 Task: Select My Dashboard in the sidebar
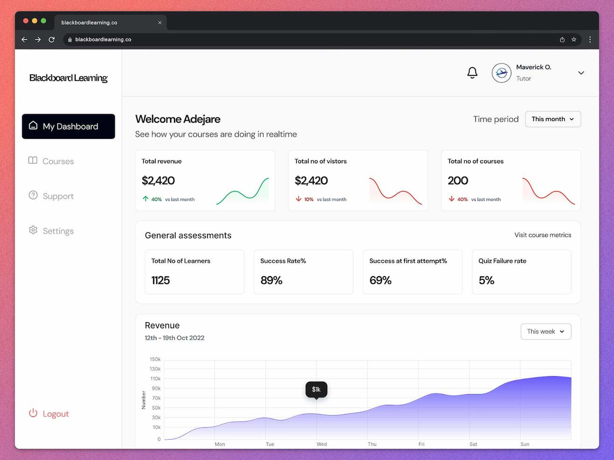pos(69,126)
